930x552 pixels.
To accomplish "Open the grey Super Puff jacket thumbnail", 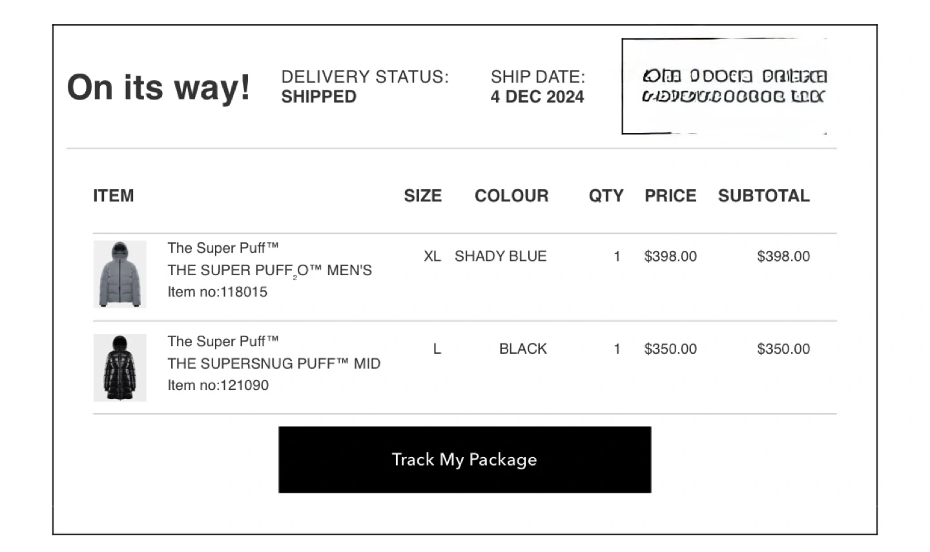I will [x=120, y=274].
